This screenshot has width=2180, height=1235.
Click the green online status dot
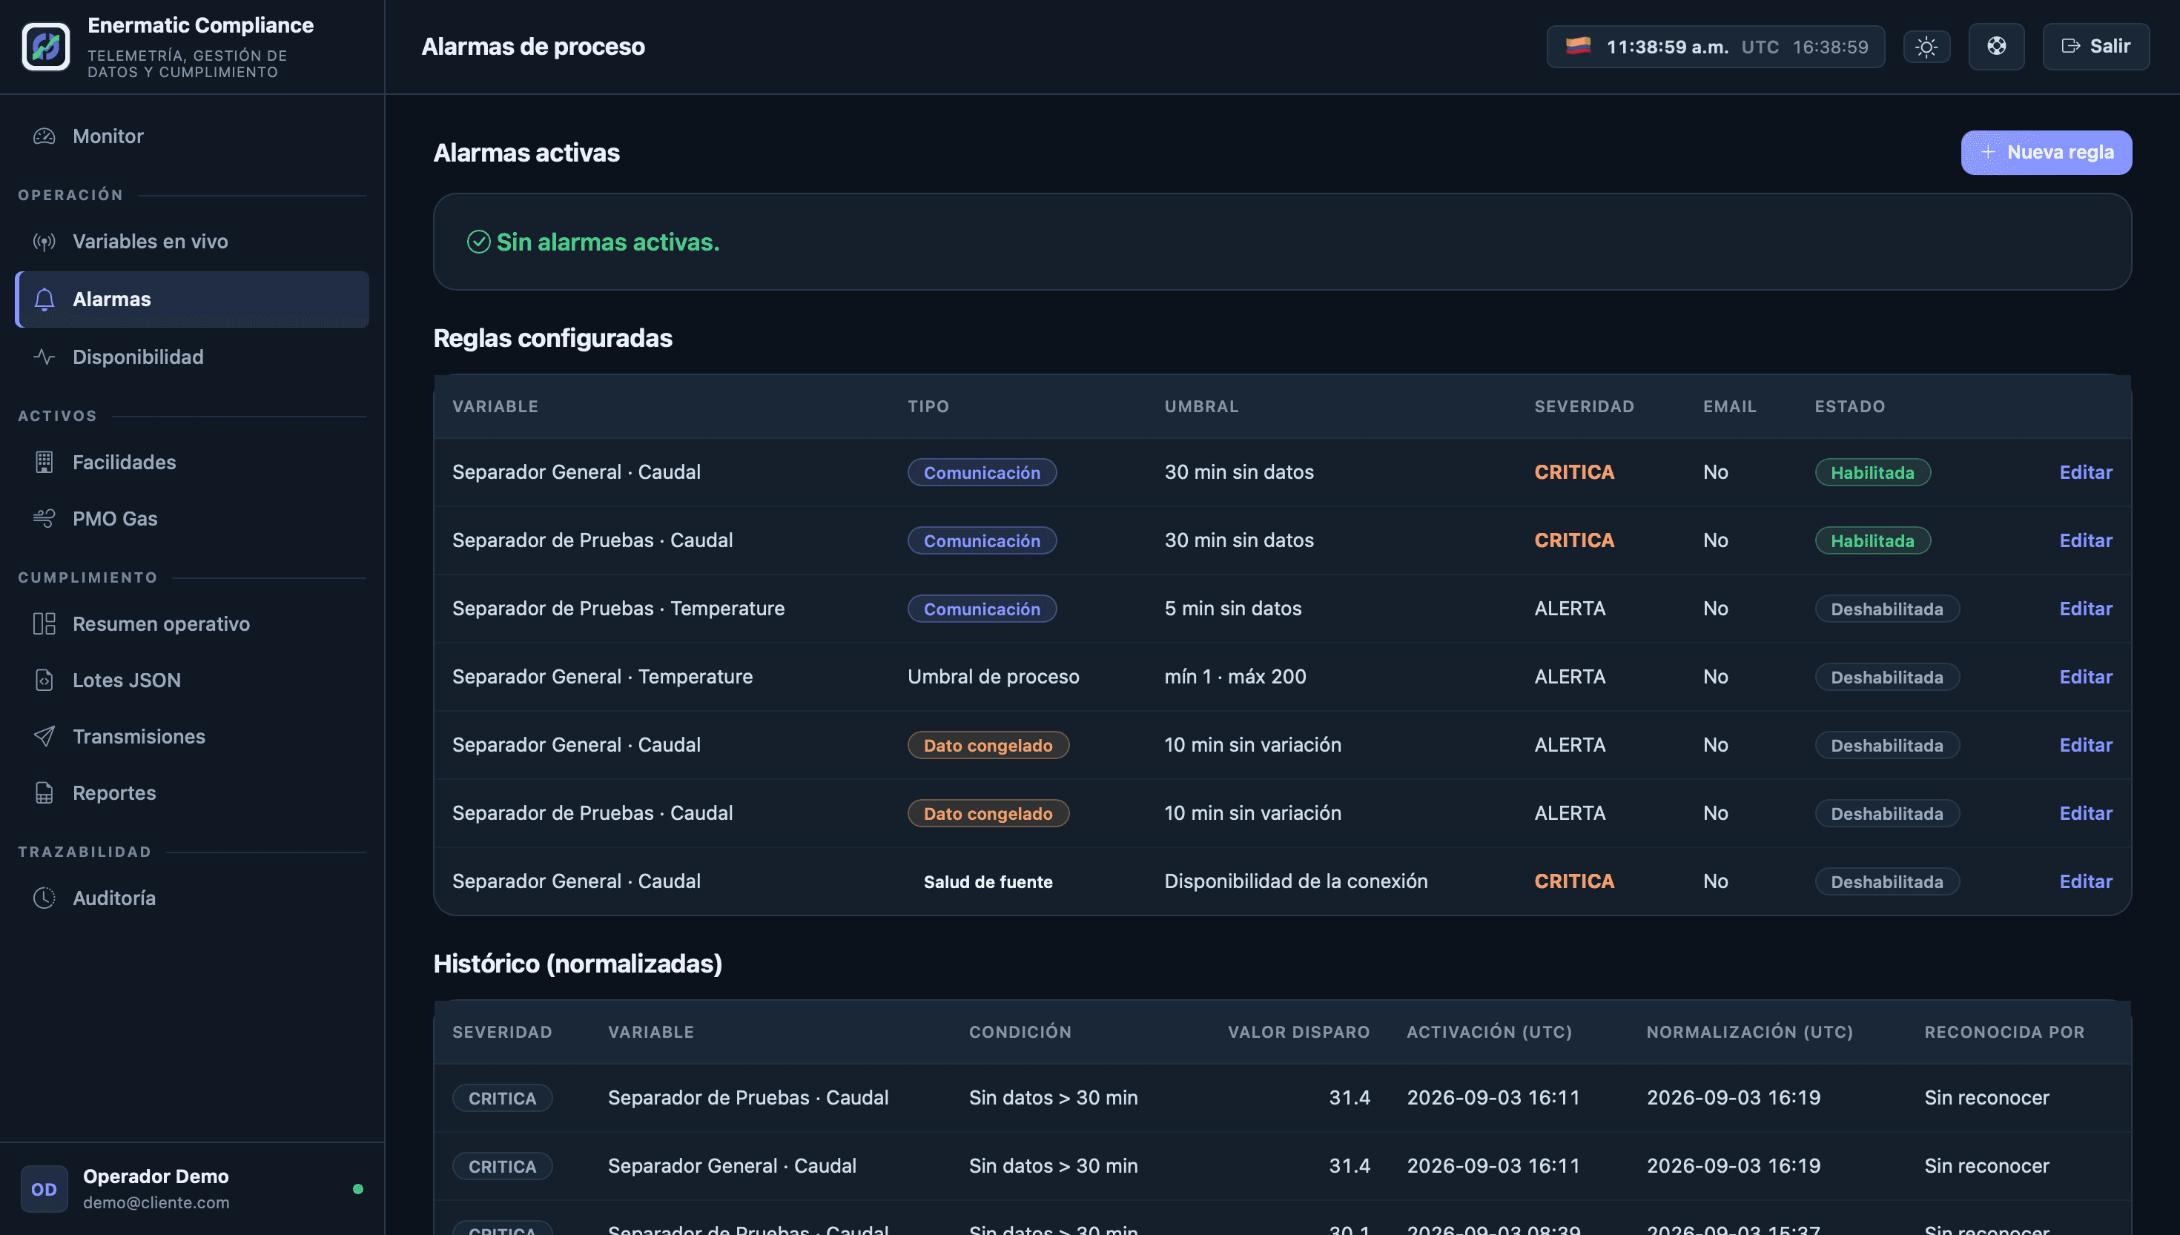coord(358,1189)
